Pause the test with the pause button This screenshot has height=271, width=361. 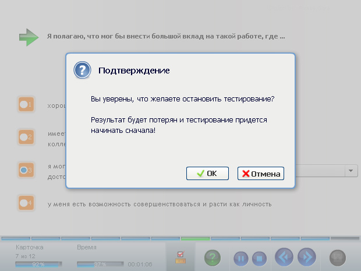241,258
